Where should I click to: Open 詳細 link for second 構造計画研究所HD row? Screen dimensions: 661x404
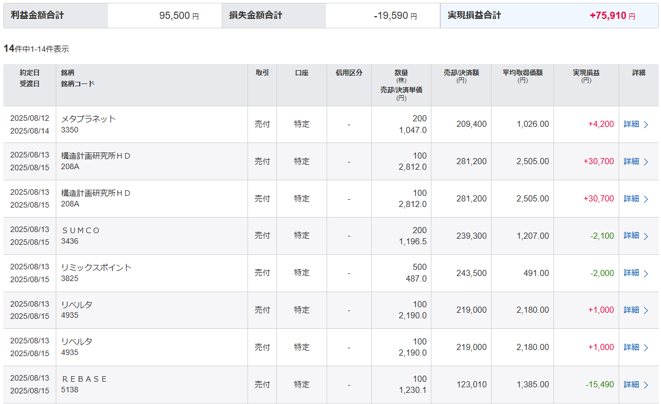click(x=631, y=199)
